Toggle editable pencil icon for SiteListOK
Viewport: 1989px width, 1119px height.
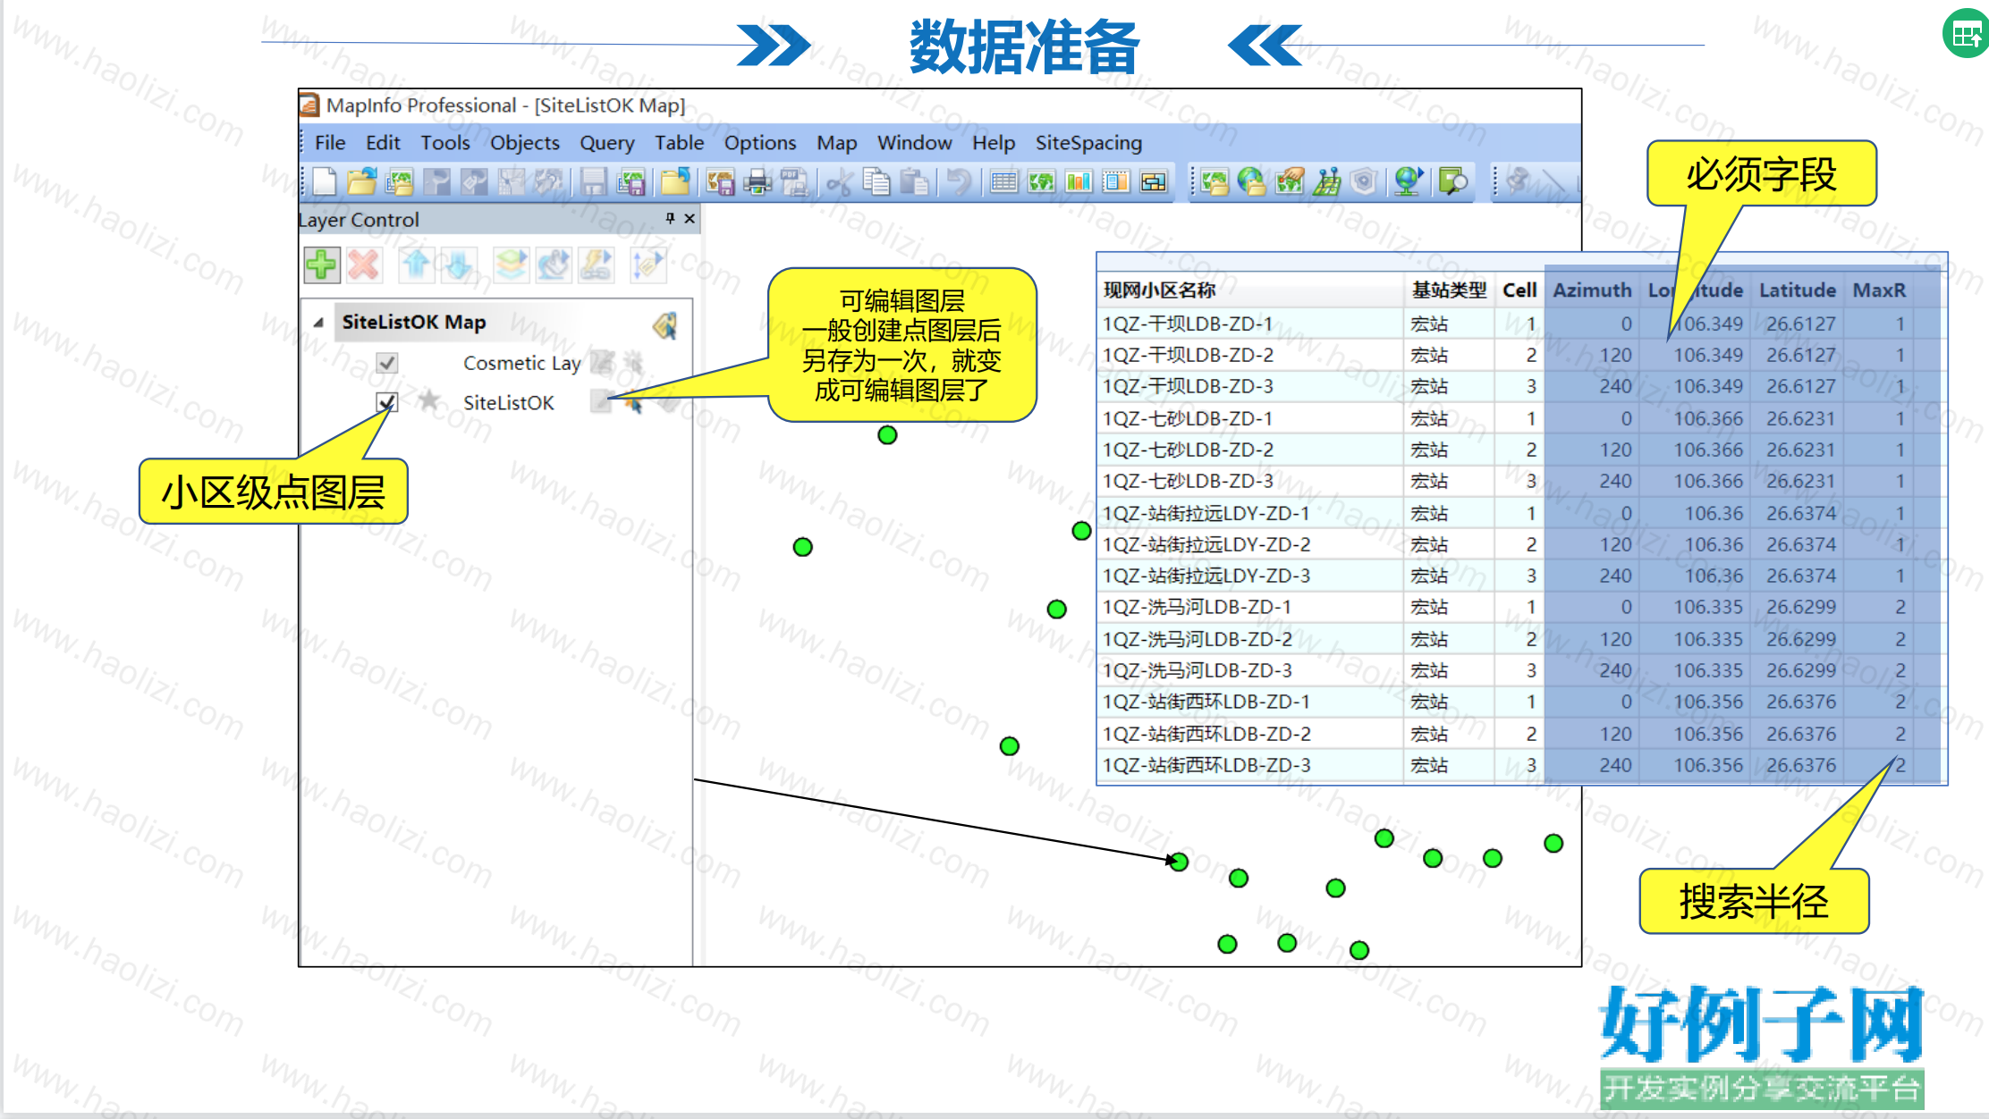coord(601,402)
